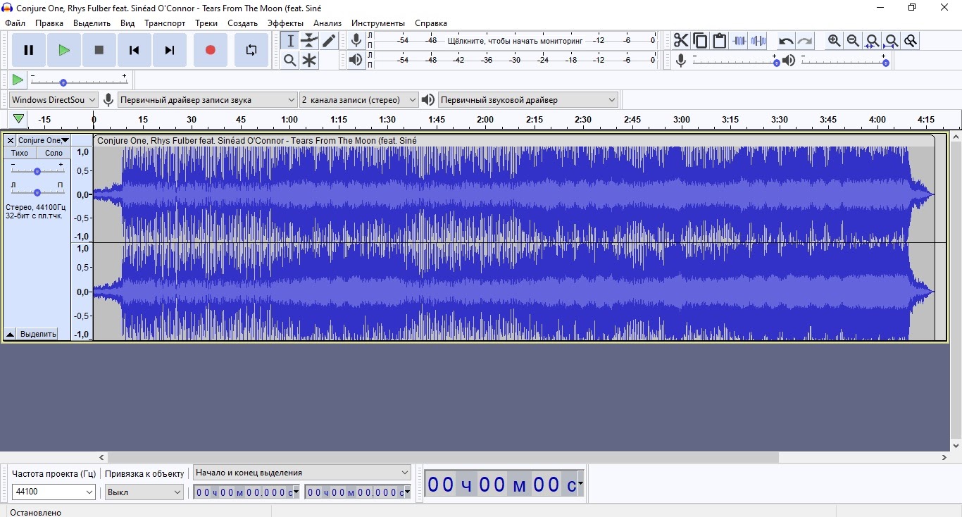The image size is (962, 517).
Task: Toggle loop playback button
Action: coord(251,50)
